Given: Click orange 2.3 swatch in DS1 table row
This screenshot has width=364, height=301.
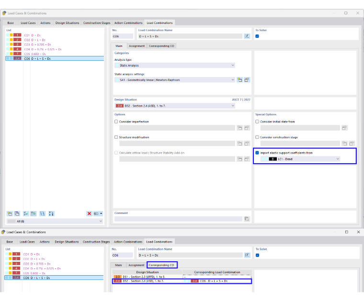Looking at the screenshot, I should 118,277.
